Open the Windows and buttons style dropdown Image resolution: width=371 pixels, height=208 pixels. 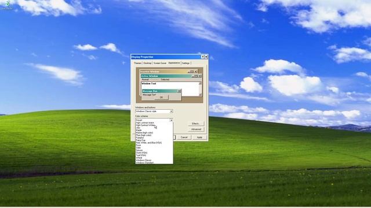point(154,111)
